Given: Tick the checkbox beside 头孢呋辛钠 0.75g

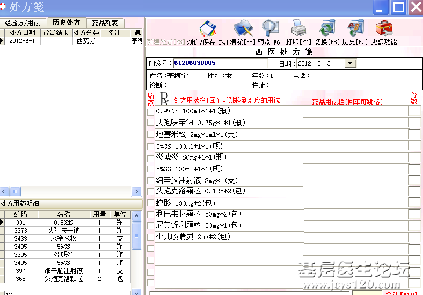Looking at the screenshot, I should (x=150, y=123).
